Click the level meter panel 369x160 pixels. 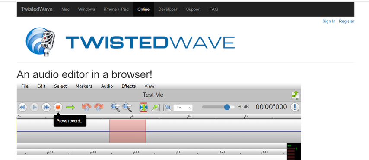[294, 151]
